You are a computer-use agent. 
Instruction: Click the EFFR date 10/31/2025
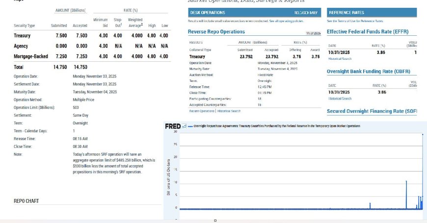pos(339,52)
